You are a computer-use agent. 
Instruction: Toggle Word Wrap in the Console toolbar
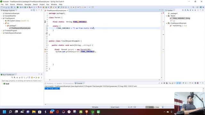point(175,83)
